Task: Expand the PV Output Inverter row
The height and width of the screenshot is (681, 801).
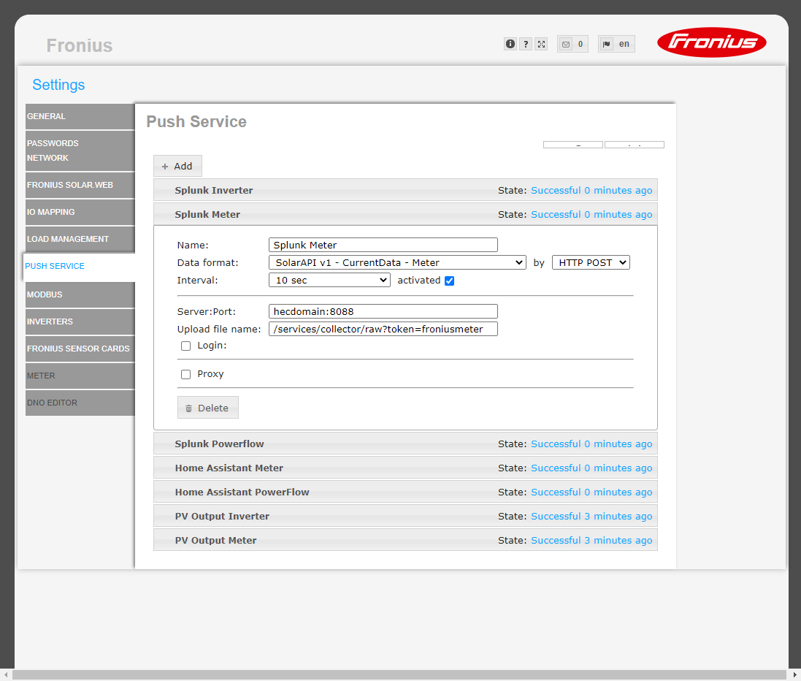Action: [x=405, y=516]
